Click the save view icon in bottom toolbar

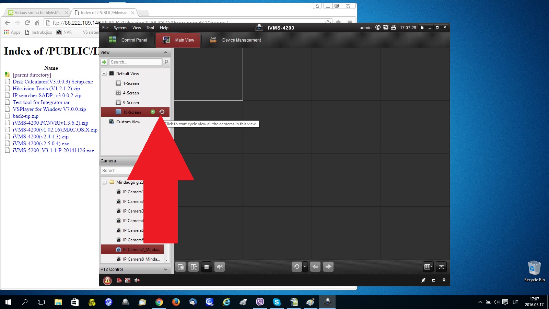(181, 267)
